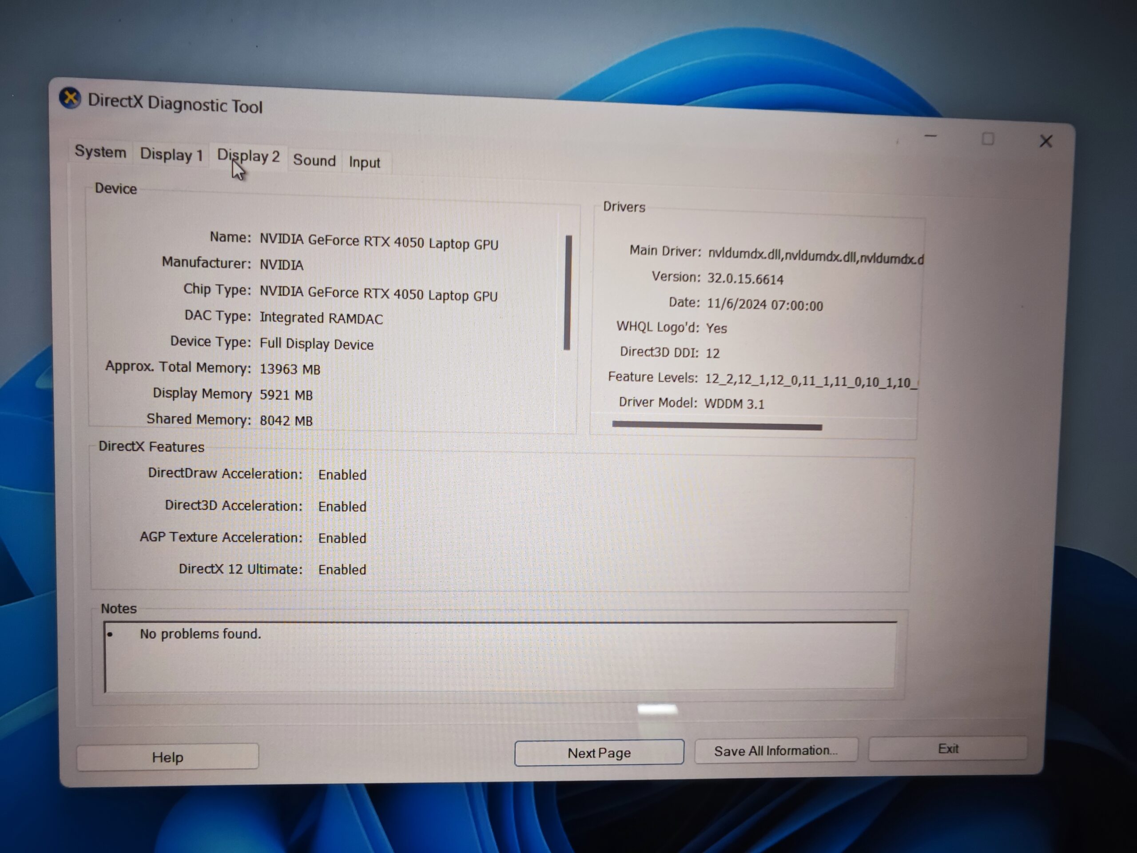Open the Input tab
This screenshot has width=1137, height=853.
(365, 163)
